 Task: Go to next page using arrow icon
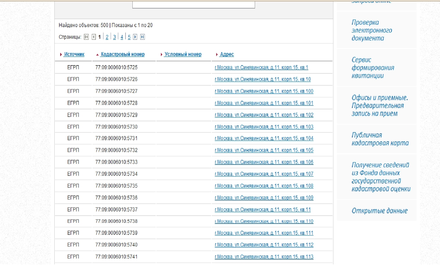(x=135, y=37)
